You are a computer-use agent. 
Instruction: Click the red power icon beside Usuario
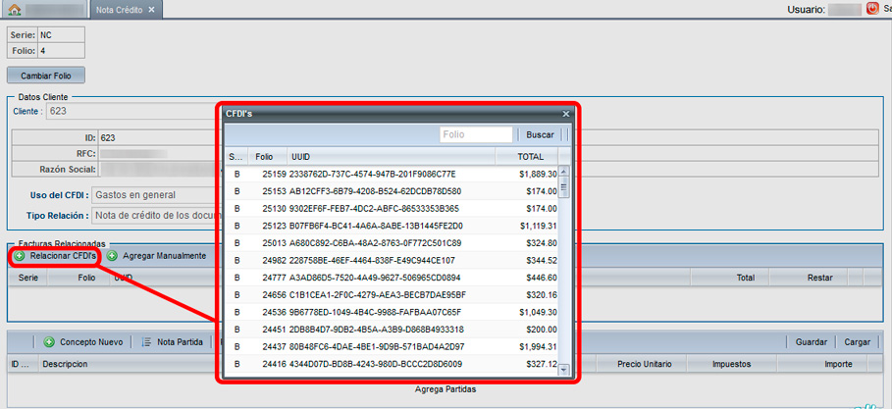873,10
